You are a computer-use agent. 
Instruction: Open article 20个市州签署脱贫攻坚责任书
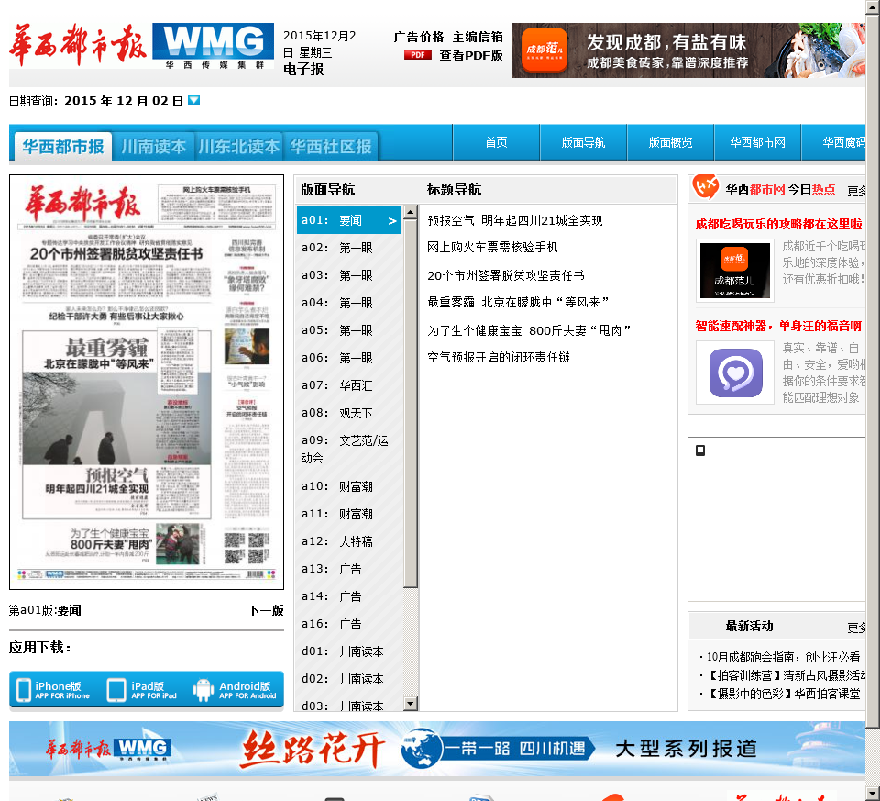506,275
